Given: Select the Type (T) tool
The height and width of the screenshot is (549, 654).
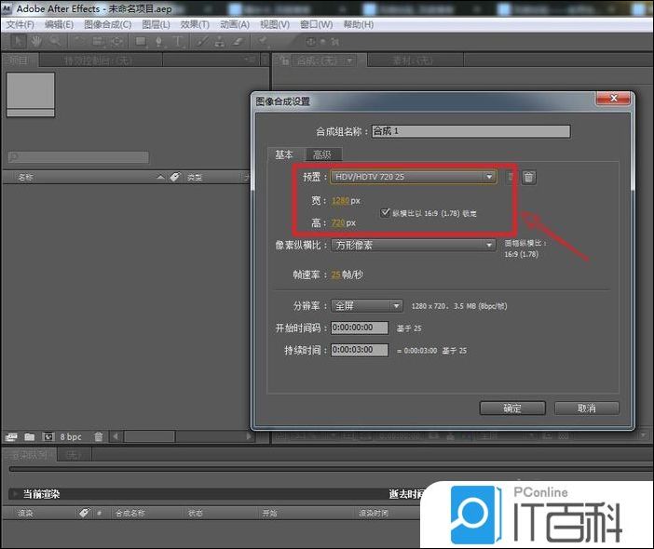Looking at the screenshot, I should point(177,41).
